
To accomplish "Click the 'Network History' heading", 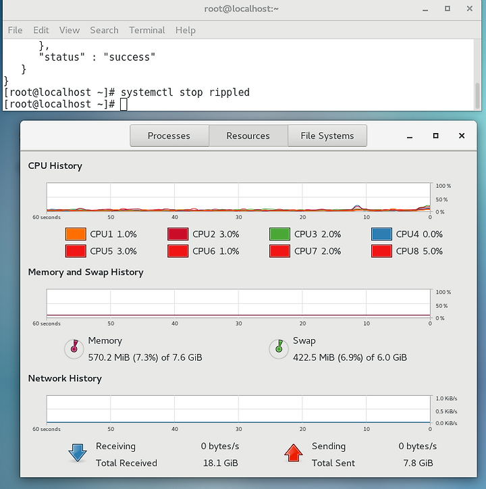I will coord(65,379).
